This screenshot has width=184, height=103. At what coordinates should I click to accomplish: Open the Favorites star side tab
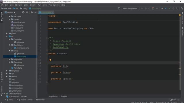(2, 91)
